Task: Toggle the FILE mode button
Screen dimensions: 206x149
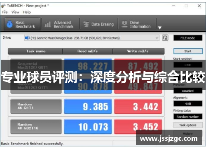Action: coord(188,38)
